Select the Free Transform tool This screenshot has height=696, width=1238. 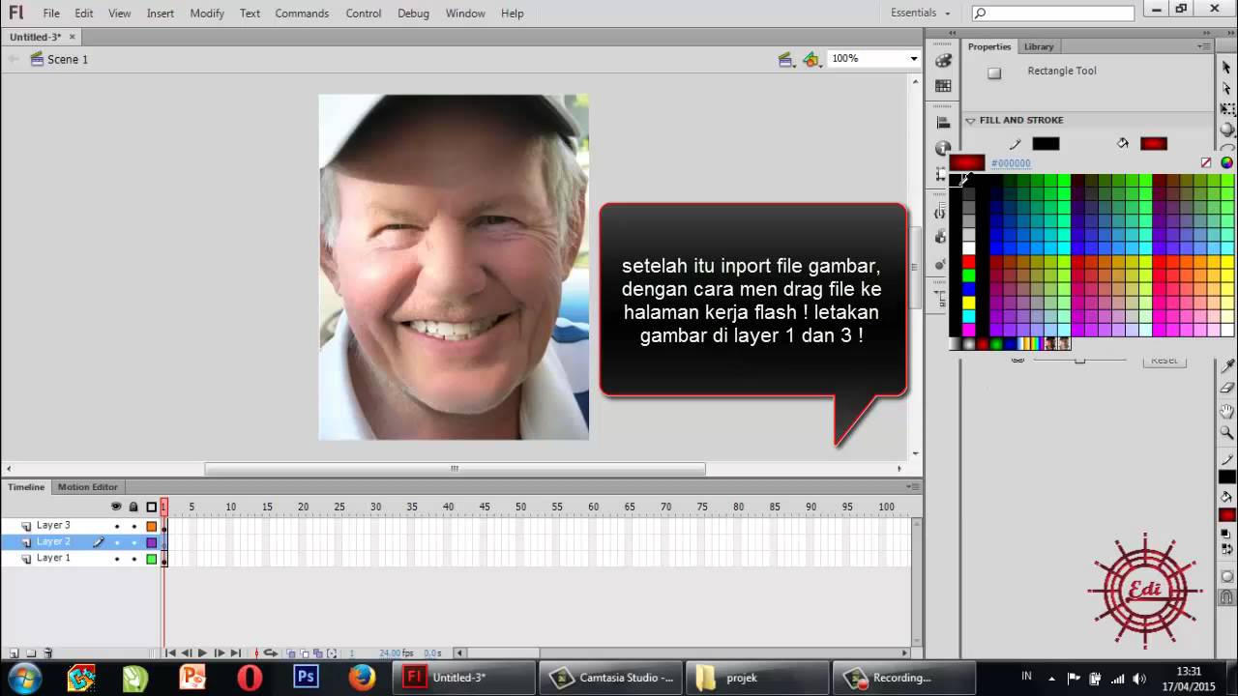pyautogui.click(x=1226, y=108)
